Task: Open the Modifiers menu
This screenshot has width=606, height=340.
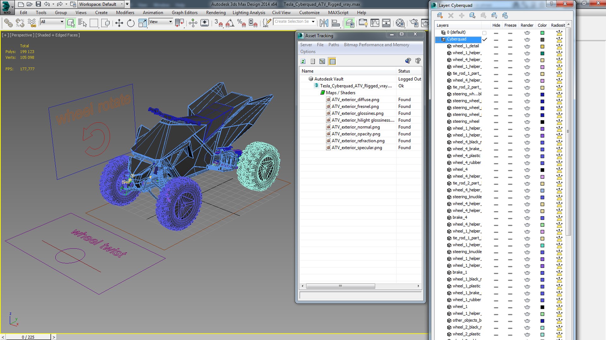Action: click(x=125, y=13)
